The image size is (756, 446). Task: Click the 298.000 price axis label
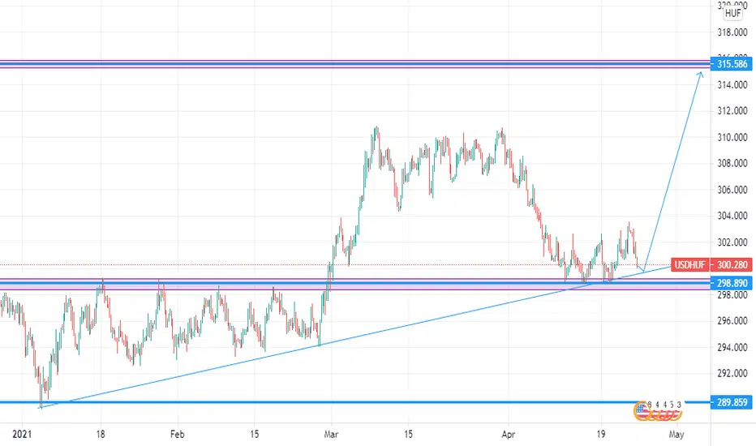tap(732, 294)
